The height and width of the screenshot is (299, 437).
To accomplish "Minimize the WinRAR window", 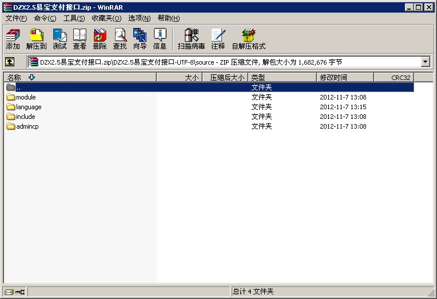I will (x=409, y=7).
